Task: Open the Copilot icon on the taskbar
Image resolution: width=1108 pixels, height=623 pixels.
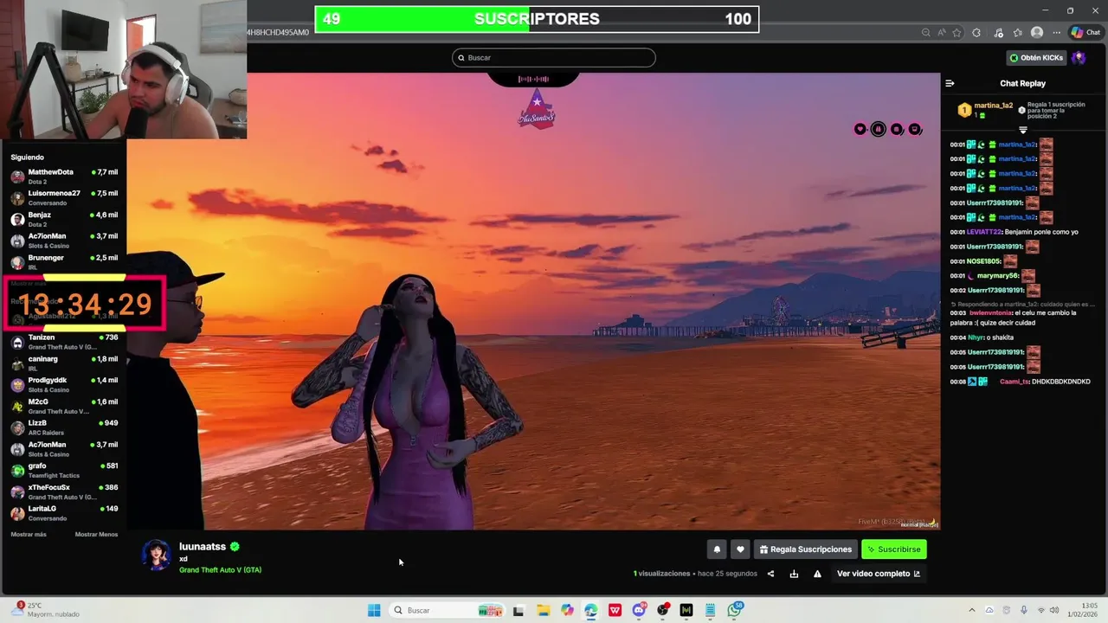Action: point(567,610)
